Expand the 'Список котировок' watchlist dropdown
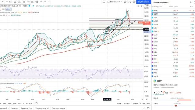 (x=161, y=2)
